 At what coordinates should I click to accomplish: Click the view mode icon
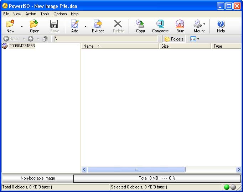[193, 39]
